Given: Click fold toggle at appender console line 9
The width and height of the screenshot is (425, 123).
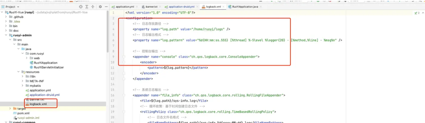Looking at the screenshot, I should coord(124,57).
